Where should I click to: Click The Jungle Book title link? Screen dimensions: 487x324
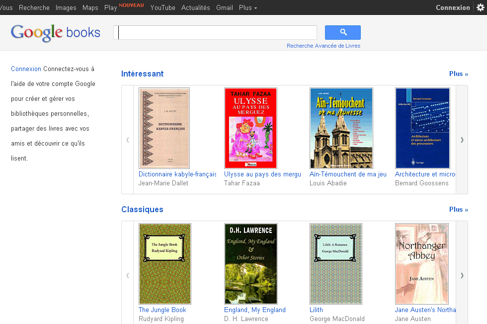click(162, 310)
